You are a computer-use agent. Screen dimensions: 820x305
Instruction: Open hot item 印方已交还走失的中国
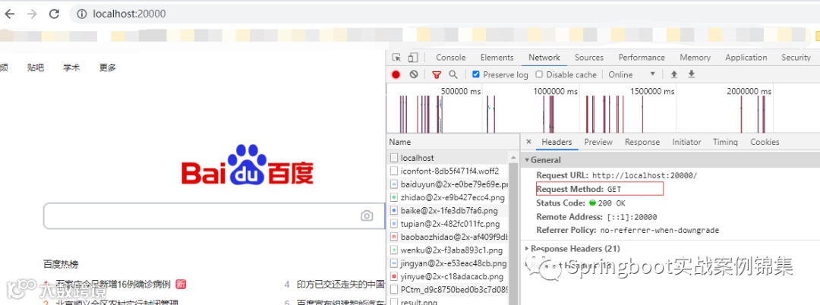point(340,285)
